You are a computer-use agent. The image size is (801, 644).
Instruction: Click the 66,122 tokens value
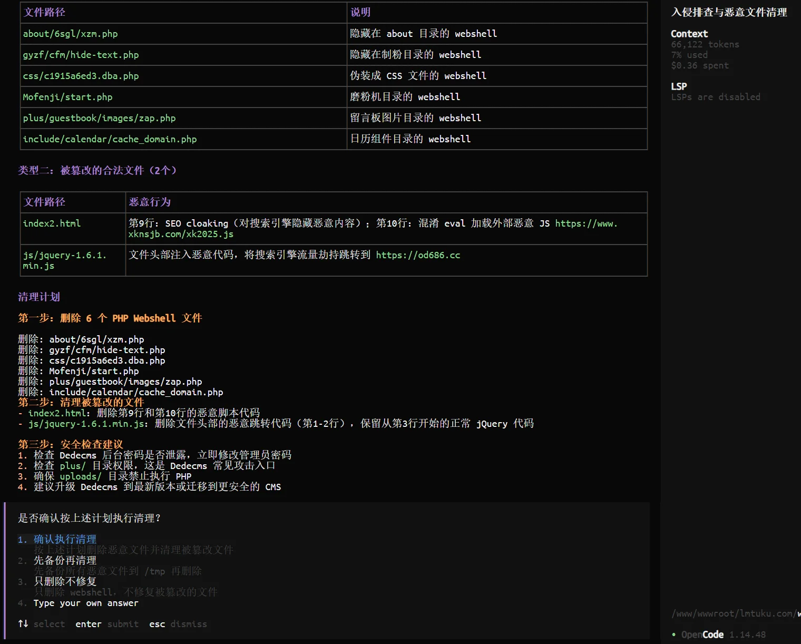tap(705, 44)
